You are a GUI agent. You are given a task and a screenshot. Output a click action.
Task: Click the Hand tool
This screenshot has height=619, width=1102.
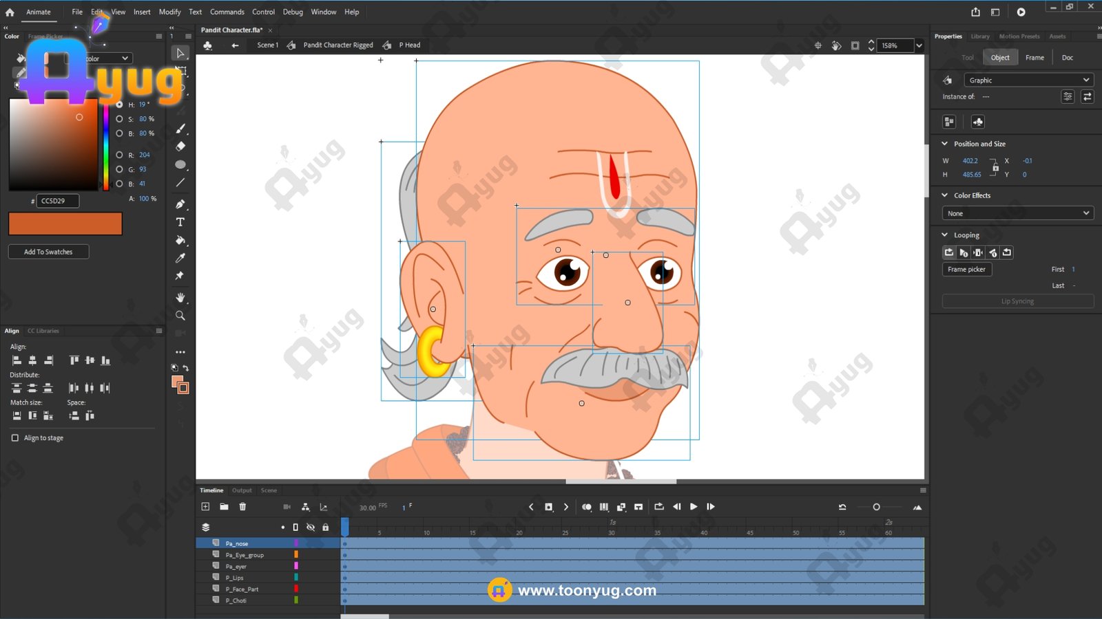tap(180, 298)
